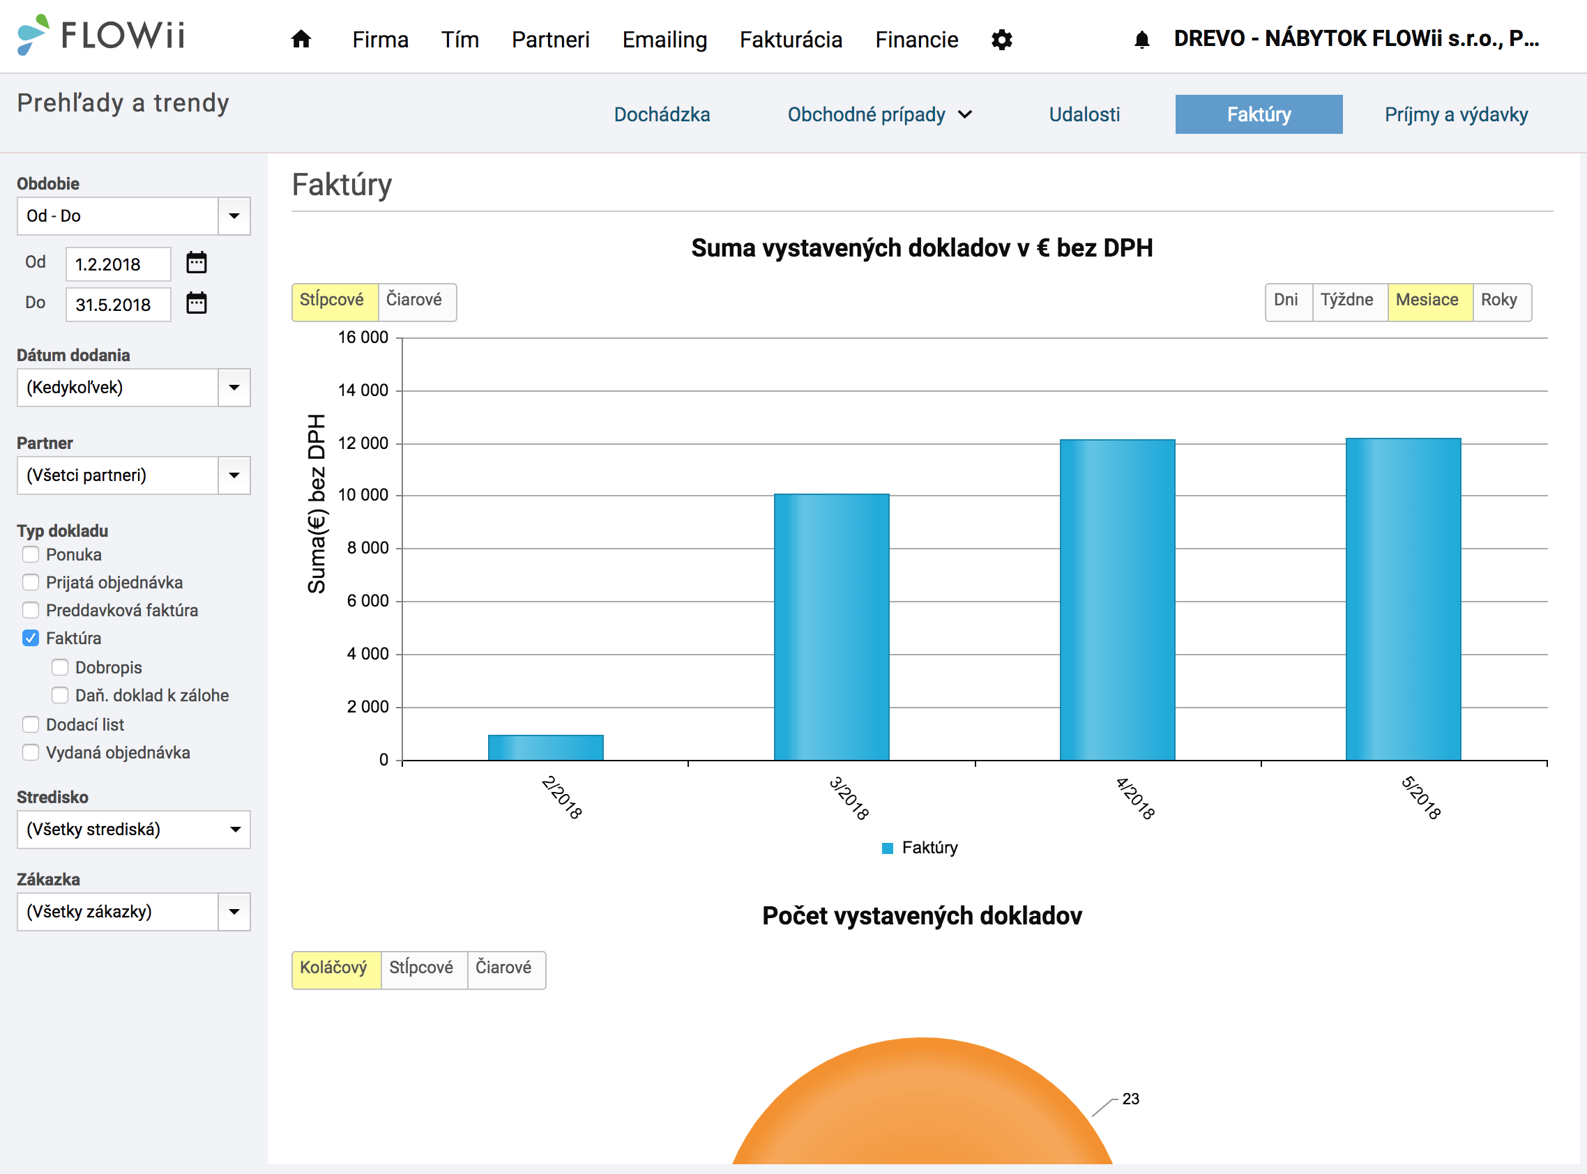
Task: Click the pie label 23
Action: click(1130, 1099)
